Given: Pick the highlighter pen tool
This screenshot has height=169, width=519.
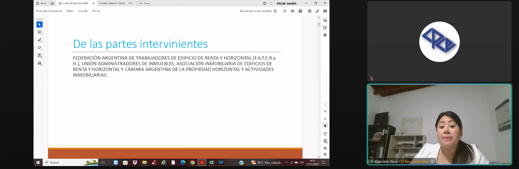Looking at the screenshot, I should [x=40, y=40].
